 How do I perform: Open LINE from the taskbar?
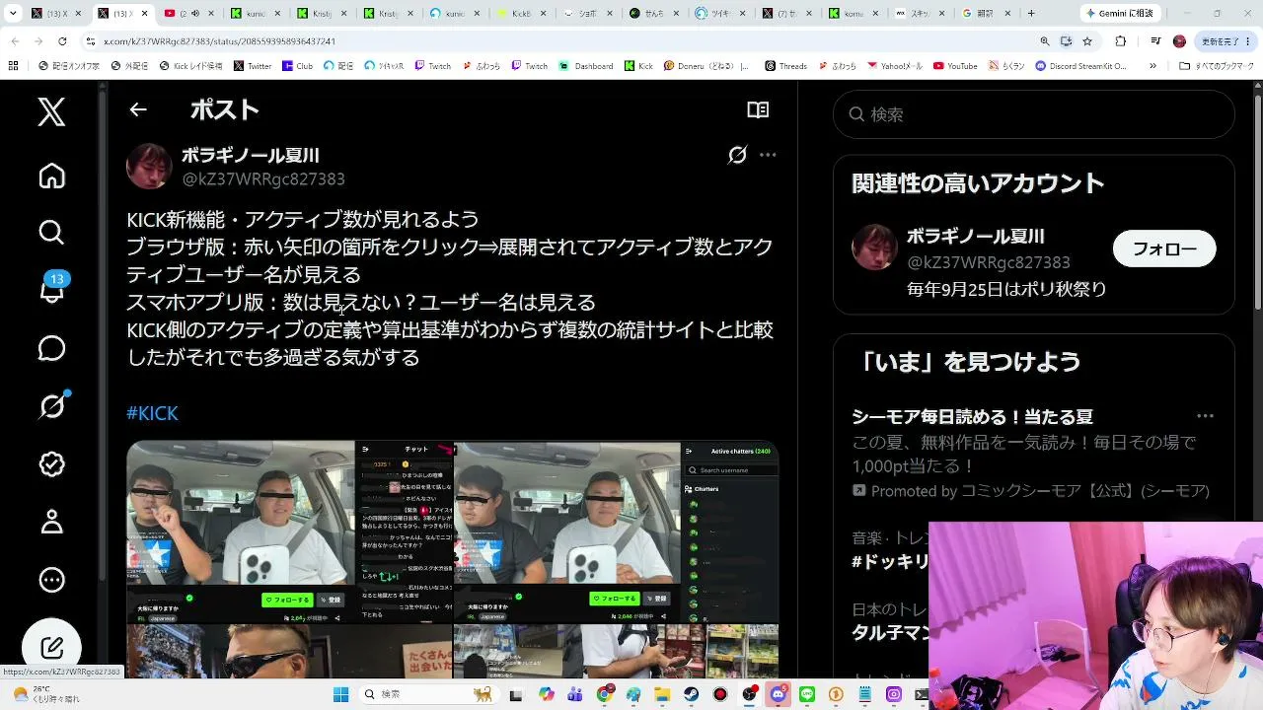tap(807, 694)
